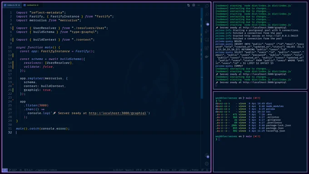Click '.prettierrc' in the terminal listing
This screenshot has width=309, height=174.
274,123
